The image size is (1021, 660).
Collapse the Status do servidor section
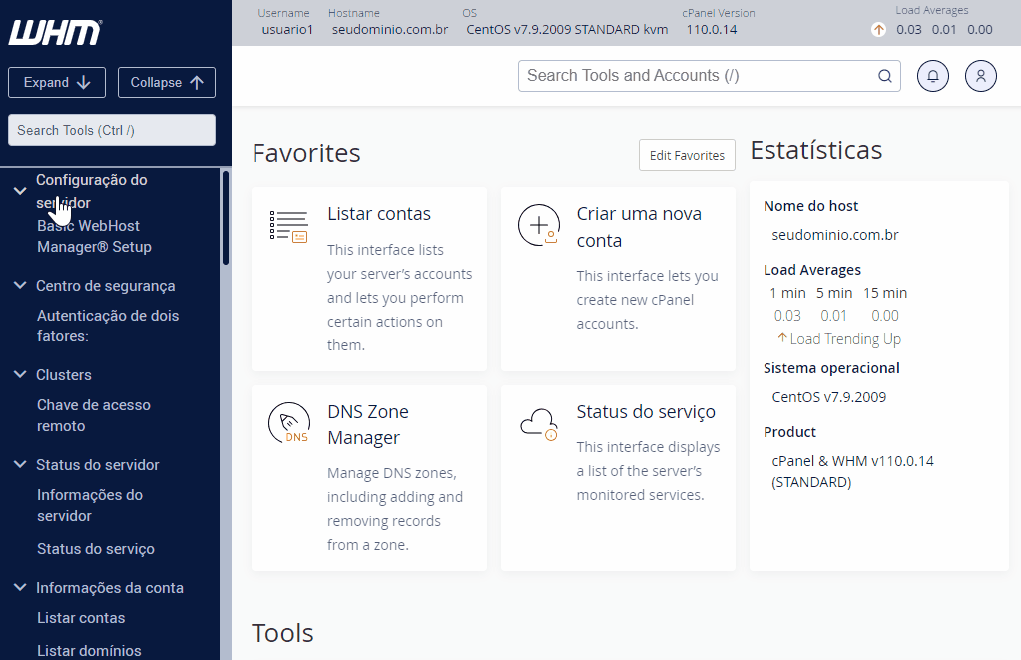pos(20,465)
